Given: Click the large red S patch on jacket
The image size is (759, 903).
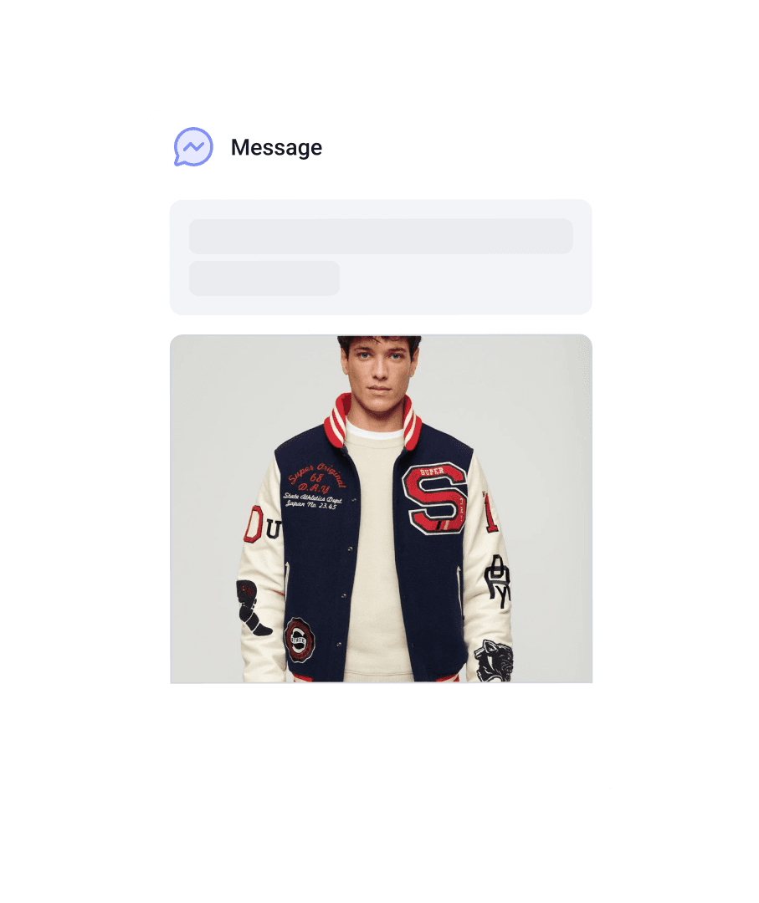Looking at the screenshot, I should click(434, 498).
